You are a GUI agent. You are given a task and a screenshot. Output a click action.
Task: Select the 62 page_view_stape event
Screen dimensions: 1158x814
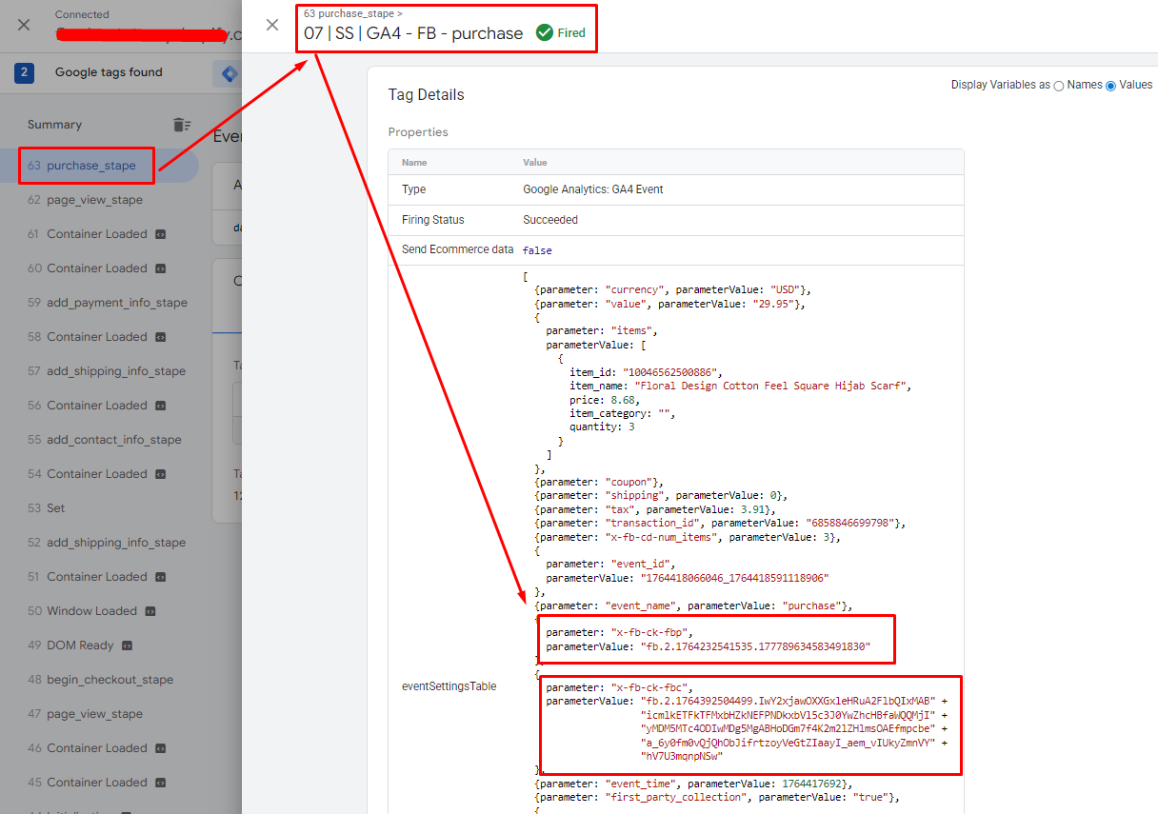[x=94, y=200]
